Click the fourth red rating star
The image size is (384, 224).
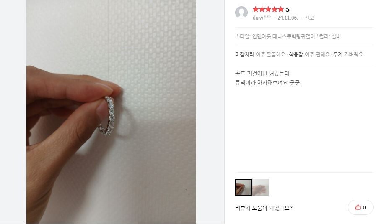275,10
